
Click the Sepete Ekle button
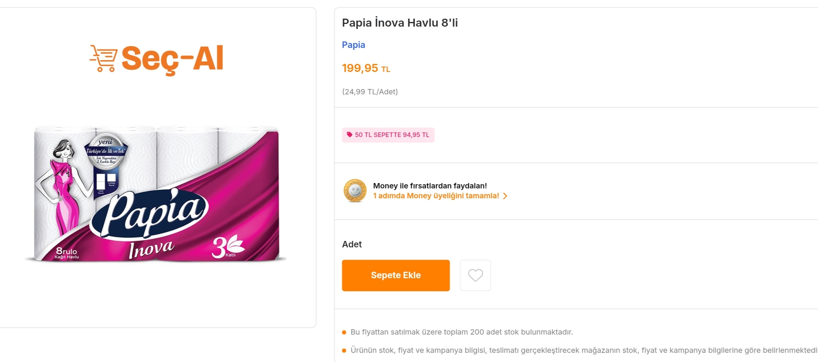pyautogui.click(x=396, y=275)
